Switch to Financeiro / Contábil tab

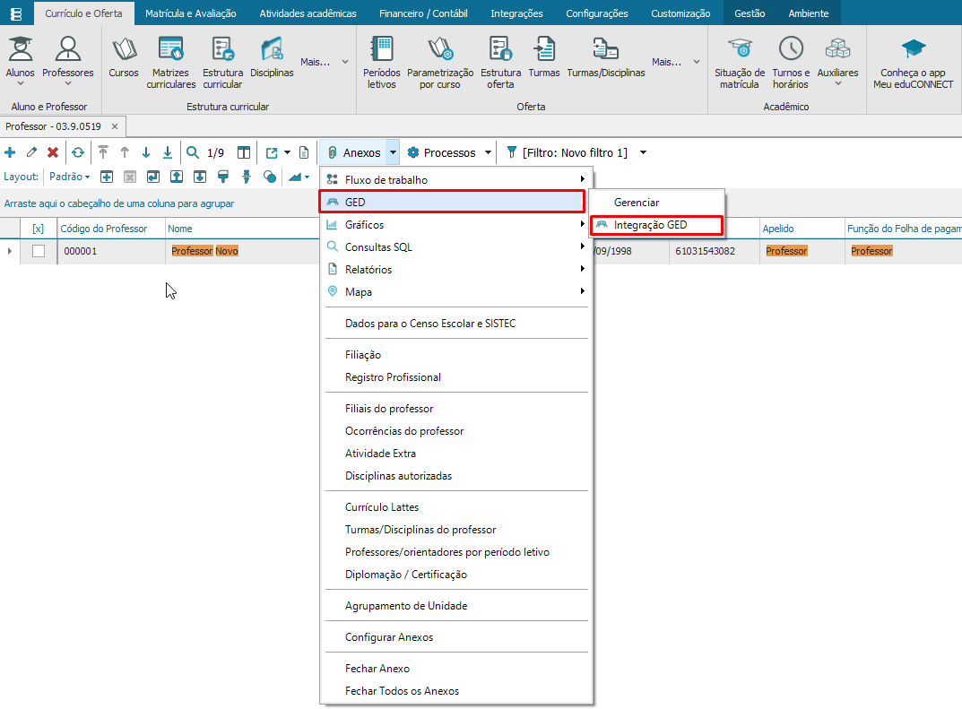423,13
